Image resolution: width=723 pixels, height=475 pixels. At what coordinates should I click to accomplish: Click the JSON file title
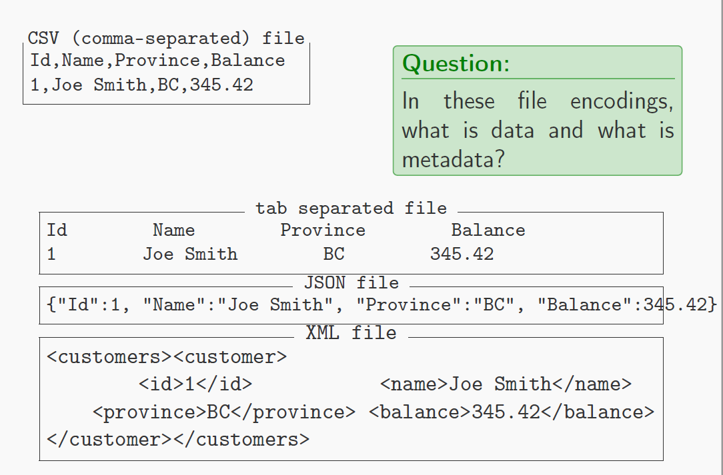[351, 282]
